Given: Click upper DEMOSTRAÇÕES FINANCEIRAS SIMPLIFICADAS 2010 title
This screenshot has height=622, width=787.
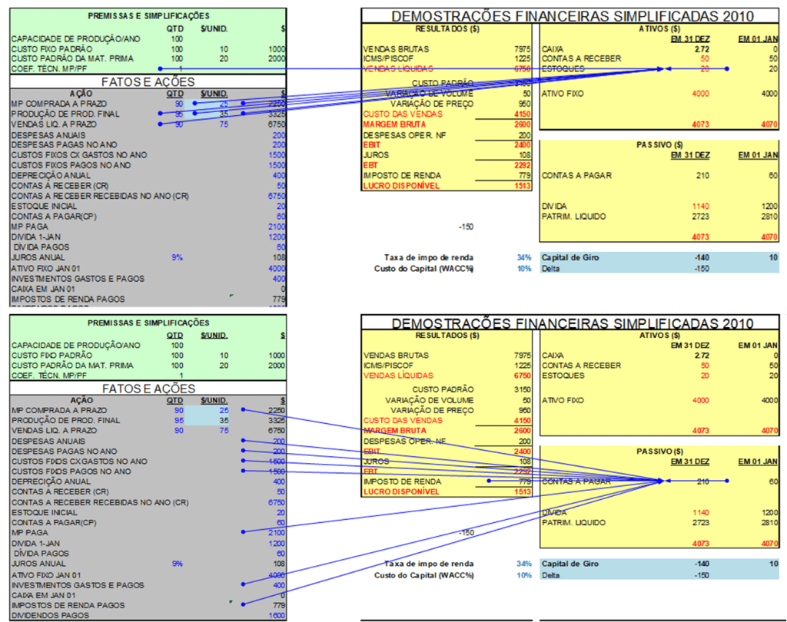Looking at the screenshot, I should coord(573,16).
